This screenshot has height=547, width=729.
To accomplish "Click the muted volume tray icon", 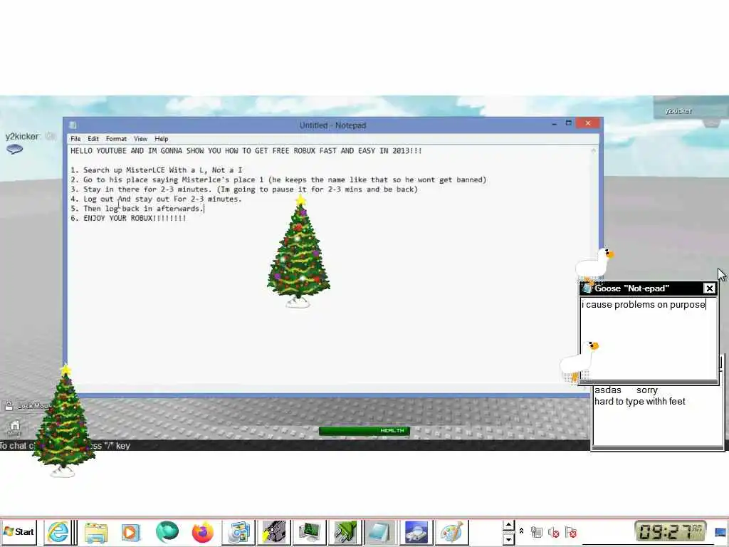I will (554, 532).
